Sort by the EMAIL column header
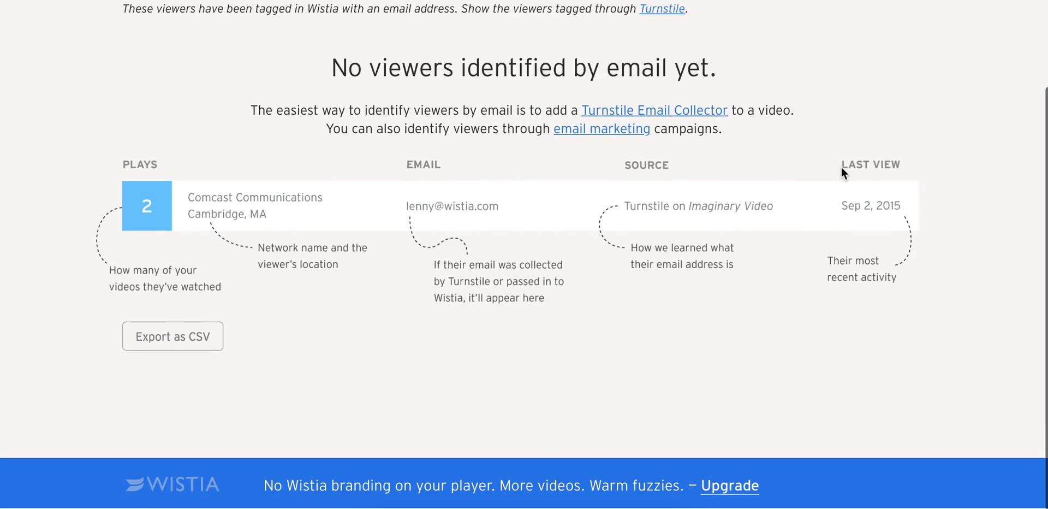This screenshot has height=509, width=1048. click(x=423, y=164)
